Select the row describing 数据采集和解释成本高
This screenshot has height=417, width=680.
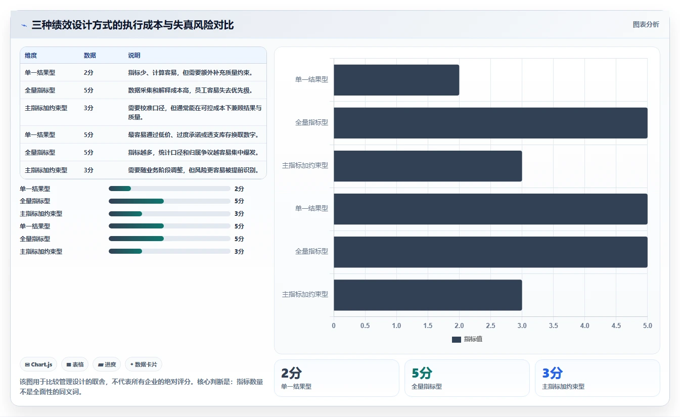(x=143, y=90)
